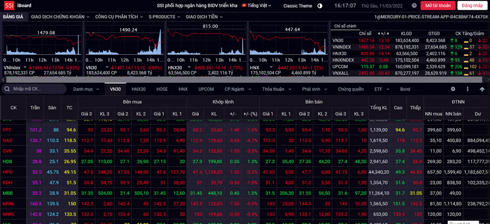Open the table settings gear icon
Image resolution: width=490 pixels, height=224 pixels.
[x=453, y=89]
